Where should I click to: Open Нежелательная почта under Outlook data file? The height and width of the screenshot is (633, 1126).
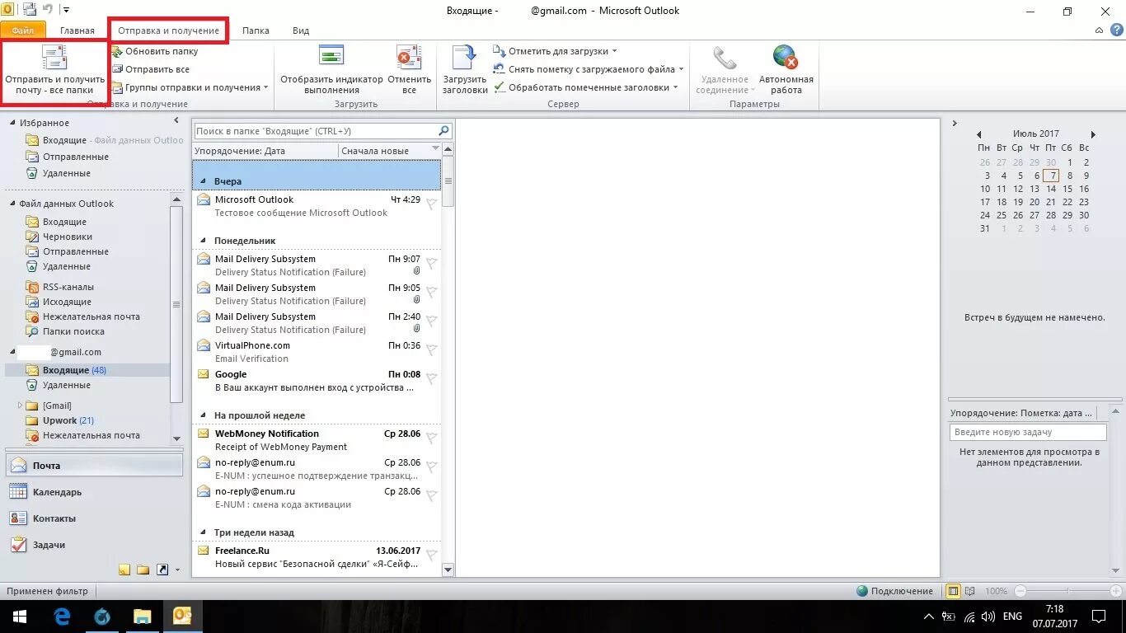[91, 316]
